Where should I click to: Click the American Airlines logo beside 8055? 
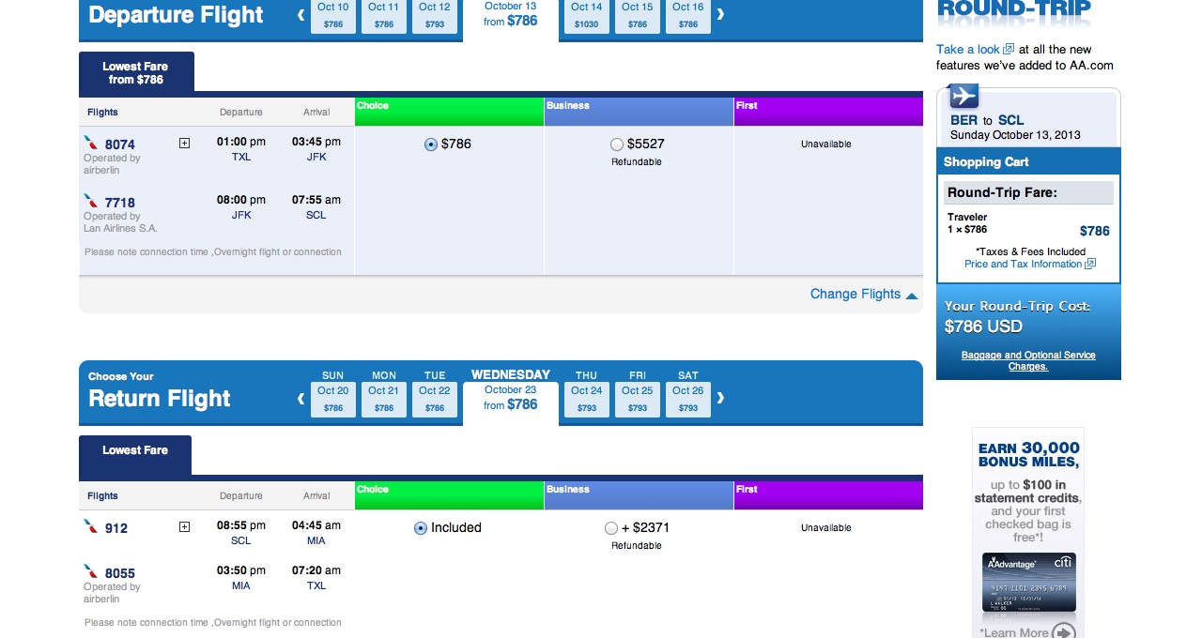tap(91, 571)
